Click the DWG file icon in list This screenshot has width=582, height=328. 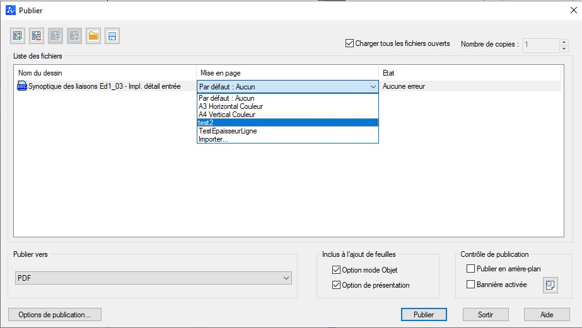coord(22,86)
